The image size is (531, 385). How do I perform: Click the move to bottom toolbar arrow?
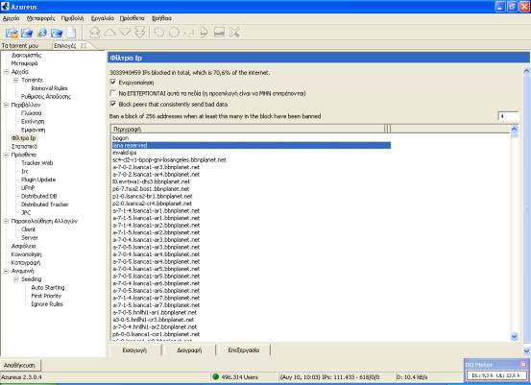coord(139,33)
